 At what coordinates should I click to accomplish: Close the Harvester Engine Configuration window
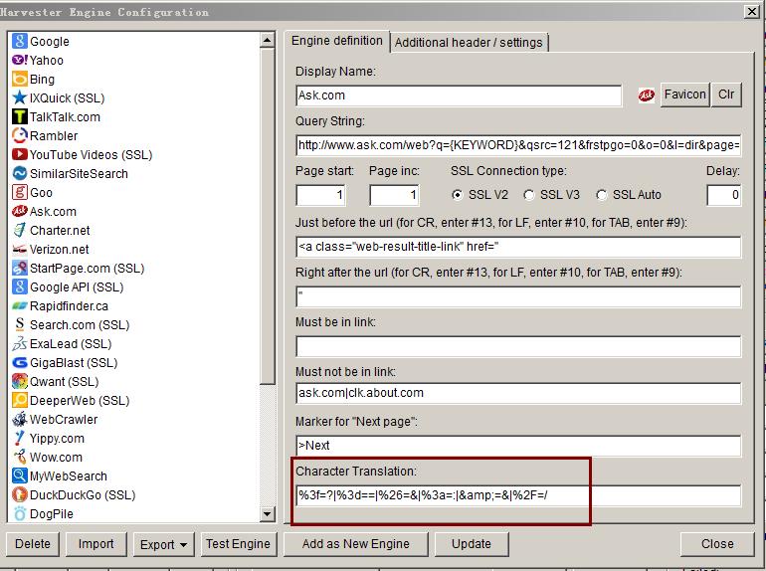751,11
